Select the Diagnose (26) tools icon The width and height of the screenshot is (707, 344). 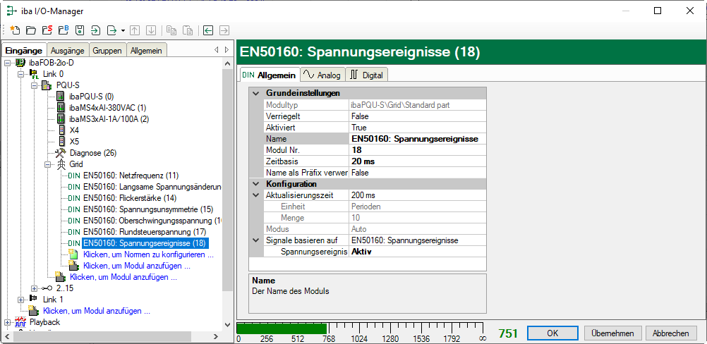tap(61, 153)
